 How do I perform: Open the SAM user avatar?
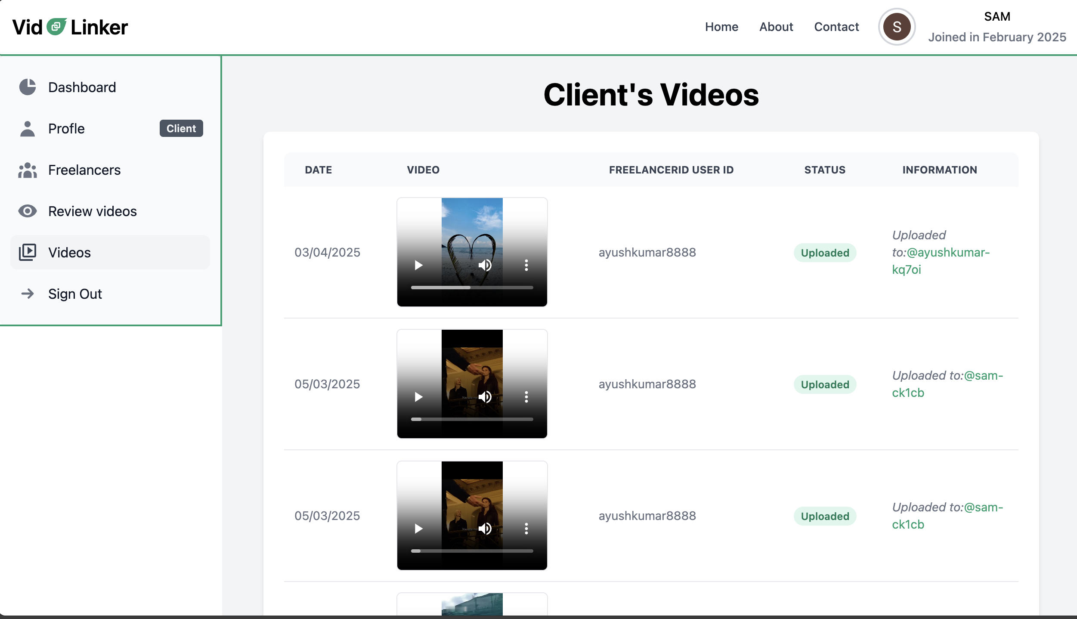point(897,27)
